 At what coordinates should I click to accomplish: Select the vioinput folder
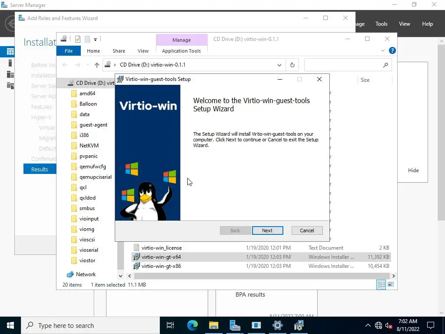tap(89, 219)
